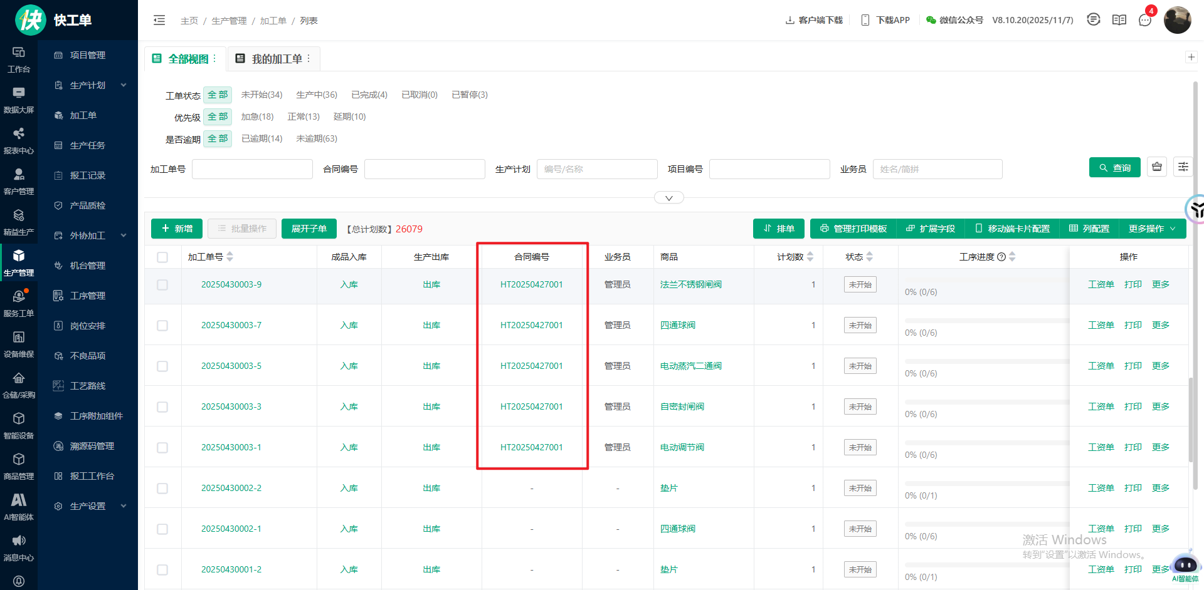Click the sidebar collapse hamburger icon

coord(159,21)
